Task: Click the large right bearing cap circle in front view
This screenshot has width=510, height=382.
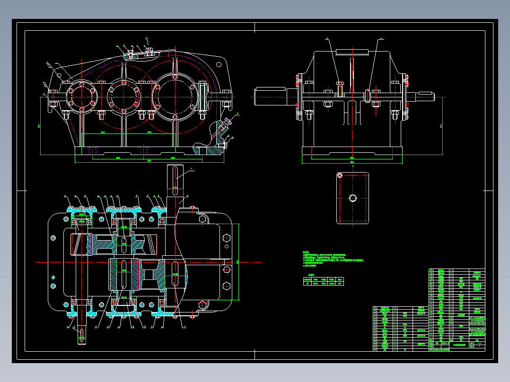Action: (x=175, y=97)
